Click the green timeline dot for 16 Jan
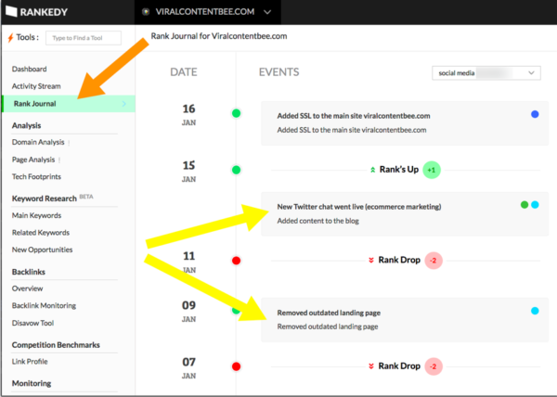557x397 pixels. (x=236, y=113)
